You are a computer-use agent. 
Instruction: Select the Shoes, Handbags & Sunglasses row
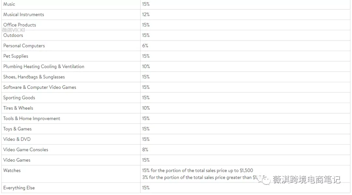(176, 77)
